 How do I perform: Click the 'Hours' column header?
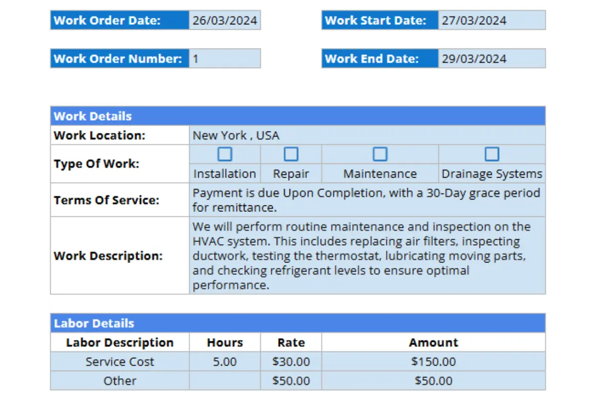(x=224, y=342)
